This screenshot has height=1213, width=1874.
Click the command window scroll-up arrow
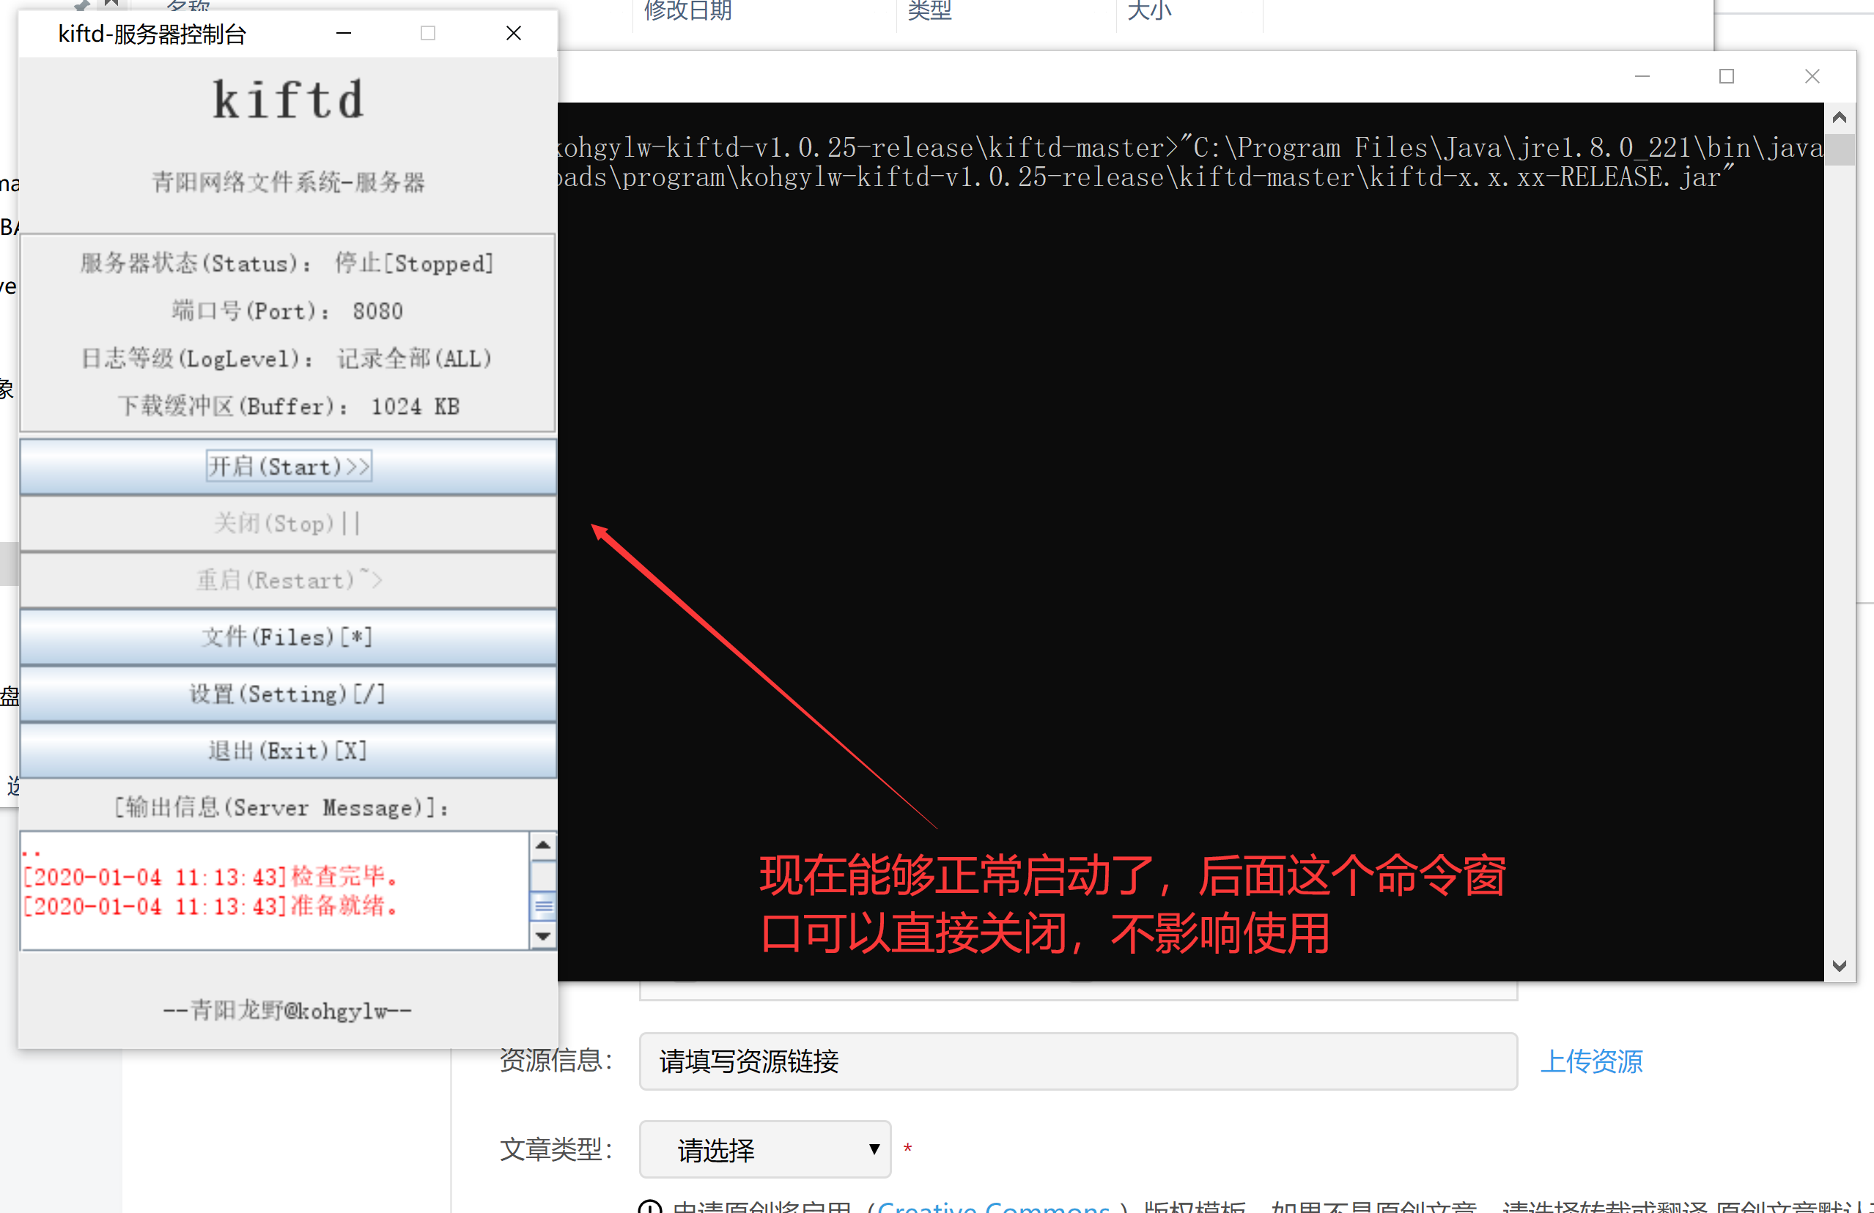[1840, 116]
